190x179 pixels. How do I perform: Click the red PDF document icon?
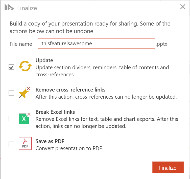pyautogui.click(x=25, y=144)
